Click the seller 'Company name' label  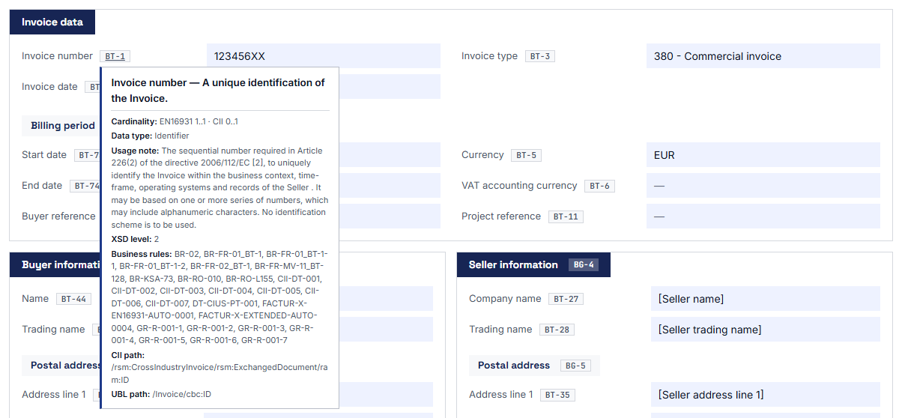click(x=505, y=299)
